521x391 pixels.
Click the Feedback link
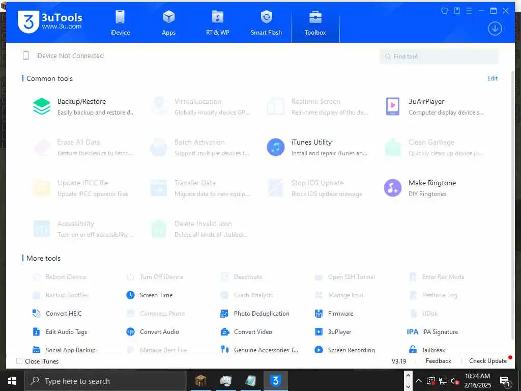point(438,361)
